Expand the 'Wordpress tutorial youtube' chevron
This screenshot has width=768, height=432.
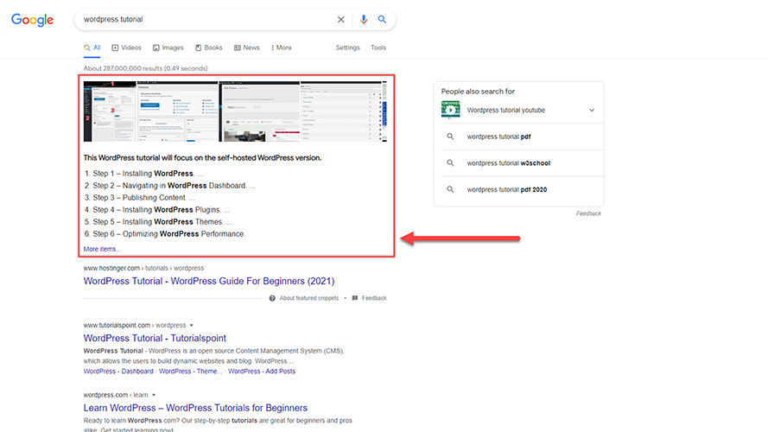click(592, 111)
